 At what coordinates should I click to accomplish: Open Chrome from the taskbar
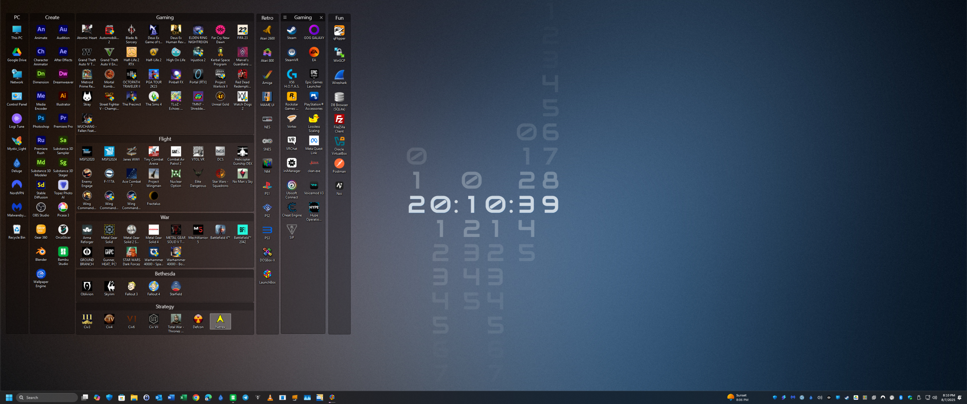(196, 397)
